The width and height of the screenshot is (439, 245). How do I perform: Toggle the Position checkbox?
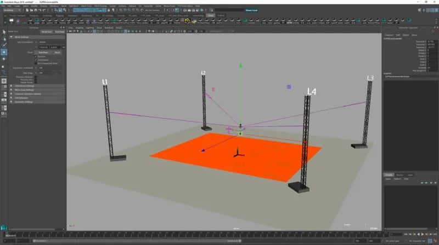36,56
